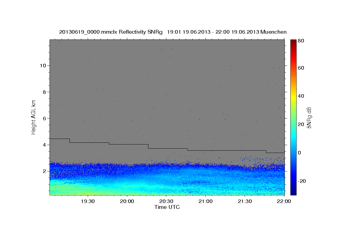This screenshot has width=352, height=234.
Task: Click the 19:30 time tick label
Action: point(87,201)
